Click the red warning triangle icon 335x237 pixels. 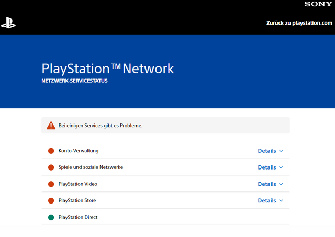point(51,126)
